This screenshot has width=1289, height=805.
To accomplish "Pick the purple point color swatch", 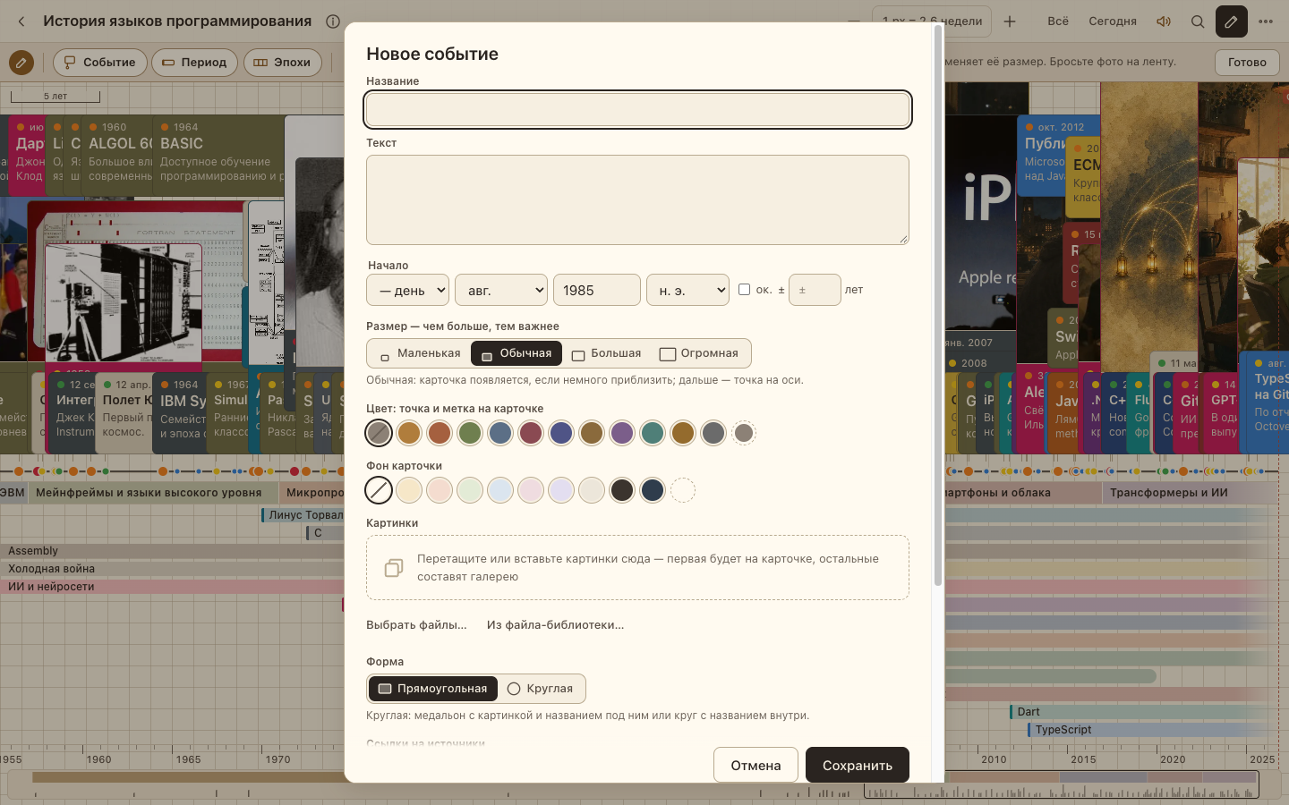I will 622,433.
